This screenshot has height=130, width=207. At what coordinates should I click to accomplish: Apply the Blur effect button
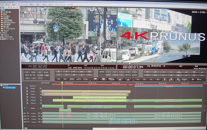tap(65, 79)
